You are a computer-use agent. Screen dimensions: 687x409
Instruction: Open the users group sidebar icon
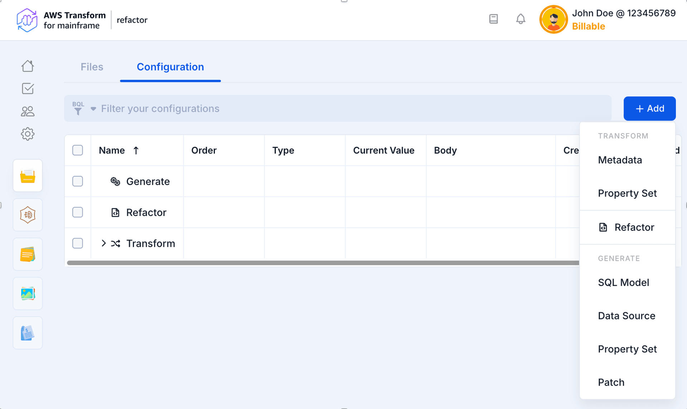(28, 111)
